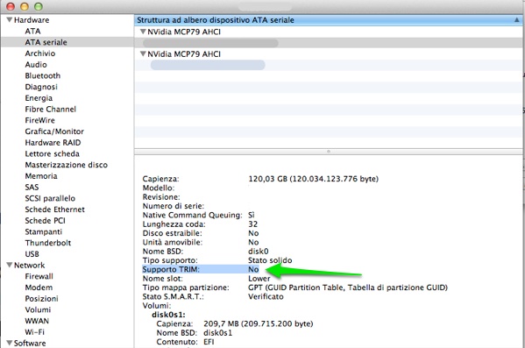
Task: Select Masterizzazione disco entry
Action: (x=66, y=165)
